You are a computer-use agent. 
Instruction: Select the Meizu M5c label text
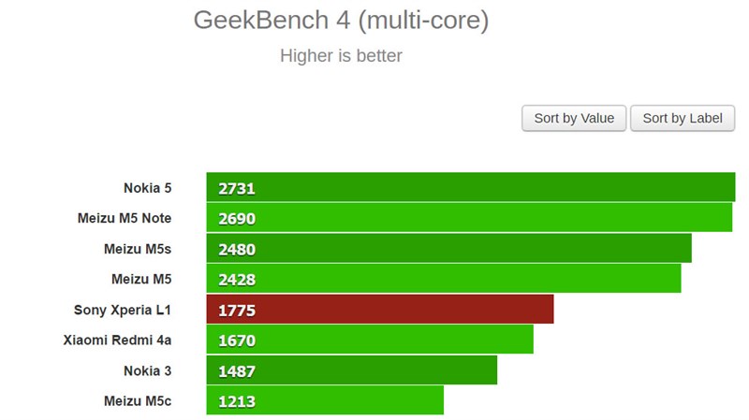coord(138,400)
